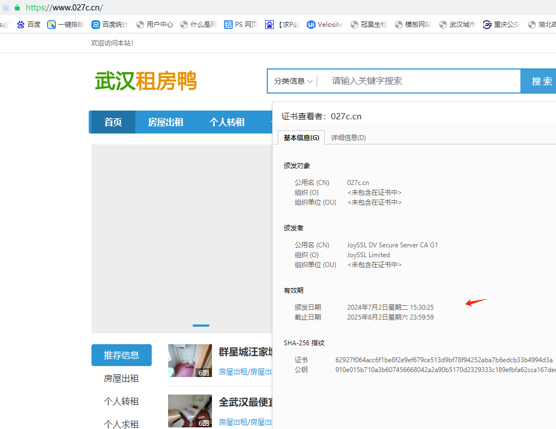The height and width of the screenshot is (429, 556).
Task: Switch to the 详细信息(D) certificate tab
Action: click(348, 137)
